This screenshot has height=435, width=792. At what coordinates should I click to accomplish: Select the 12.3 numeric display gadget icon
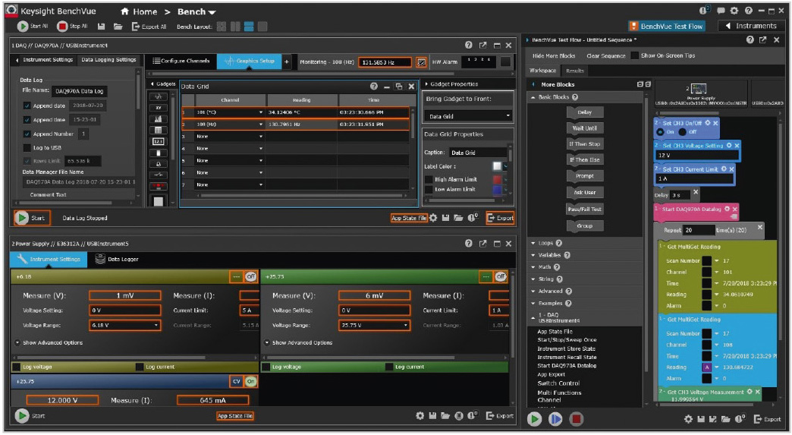pos(158,141)
